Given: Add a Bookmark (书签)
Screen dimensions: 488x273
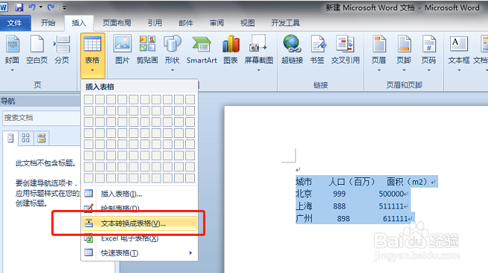Looking at the screenshot, I should point(317,50).
